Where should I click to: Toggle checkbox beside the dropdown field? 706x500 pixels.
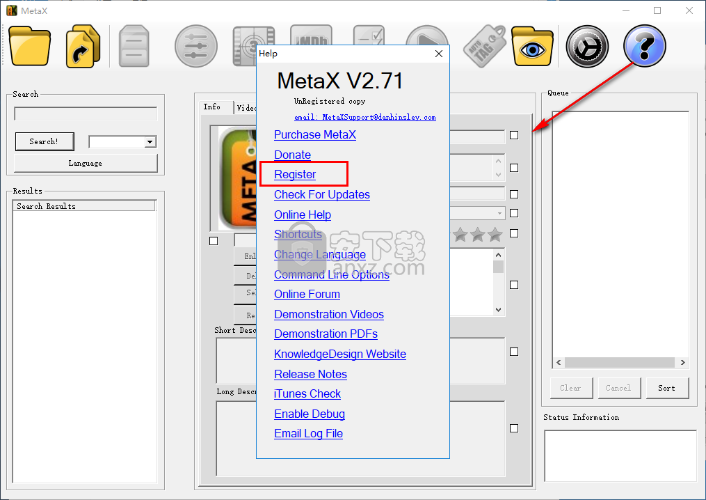coord(514,213)
